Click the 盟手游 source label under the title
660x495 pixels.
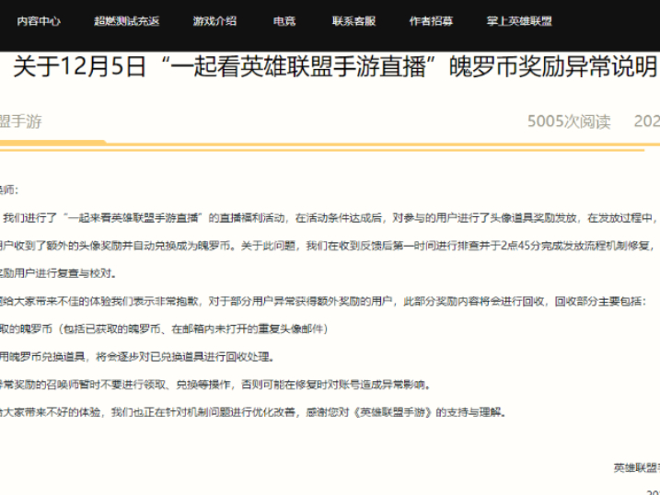pyautogui.click(x=20, y=121)
